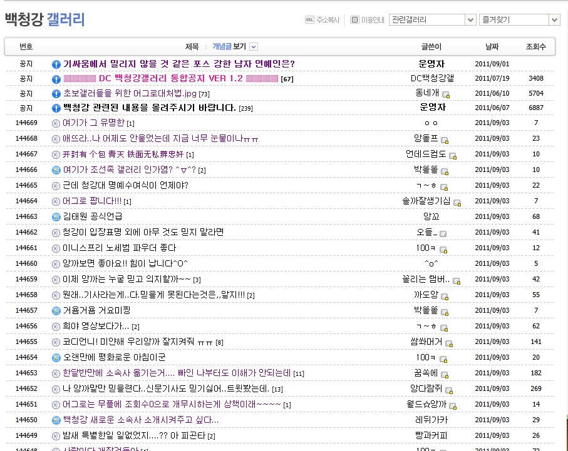Open Chinese-titled post 开封有个包青天
The image size is (568, 451).
pyautogui.click(x=123, y=155)
